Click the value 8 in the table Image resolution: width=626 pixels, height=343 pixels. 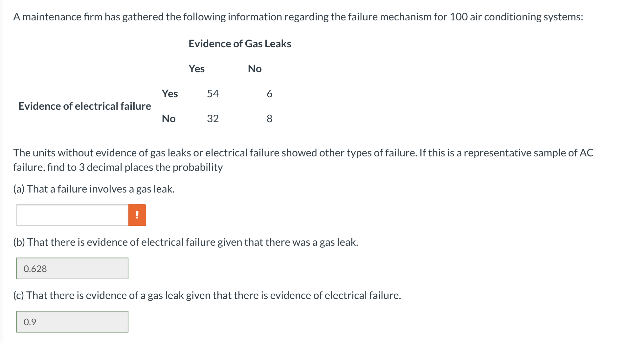point(269,119)
